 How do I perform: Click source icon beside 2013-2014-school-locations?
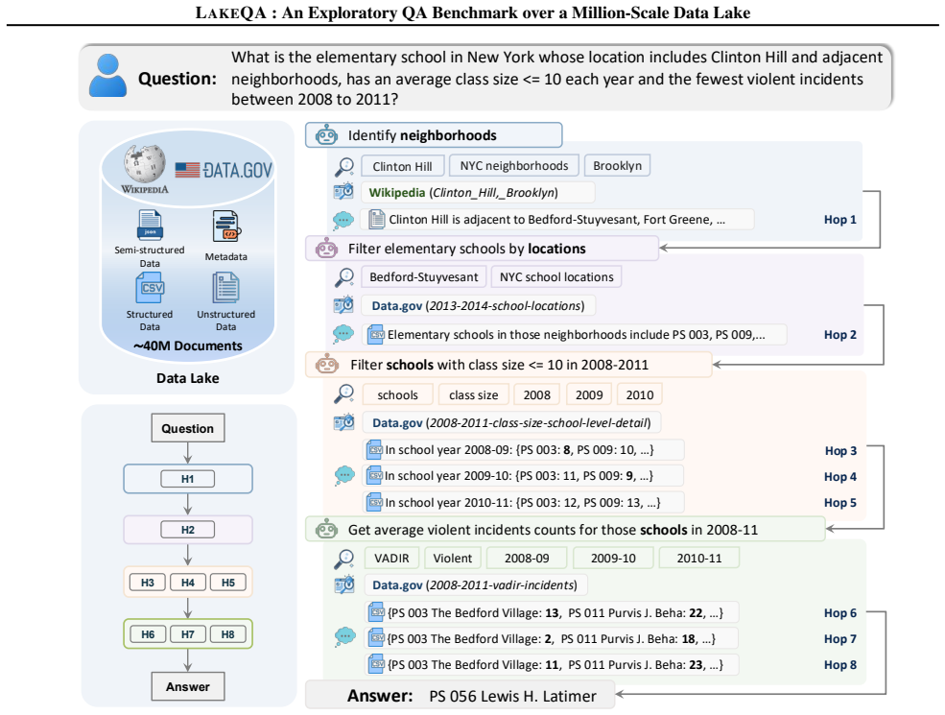click(x=343, y=305)
